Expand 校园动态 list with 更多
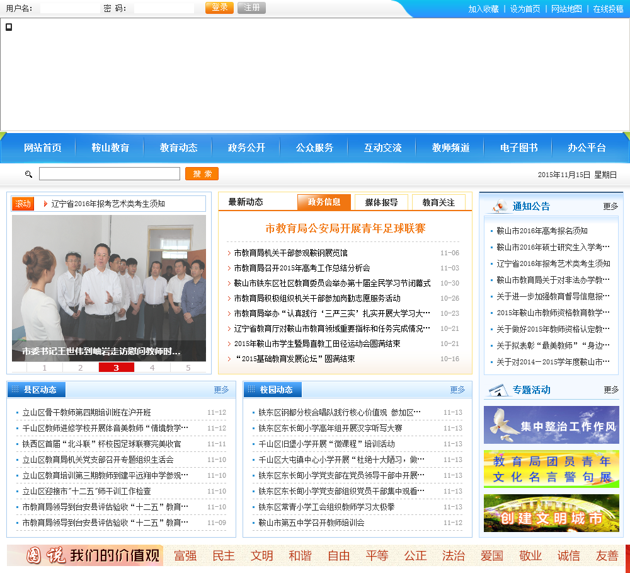The width and height of the screenshot is (630, 573). coord(457,390)
